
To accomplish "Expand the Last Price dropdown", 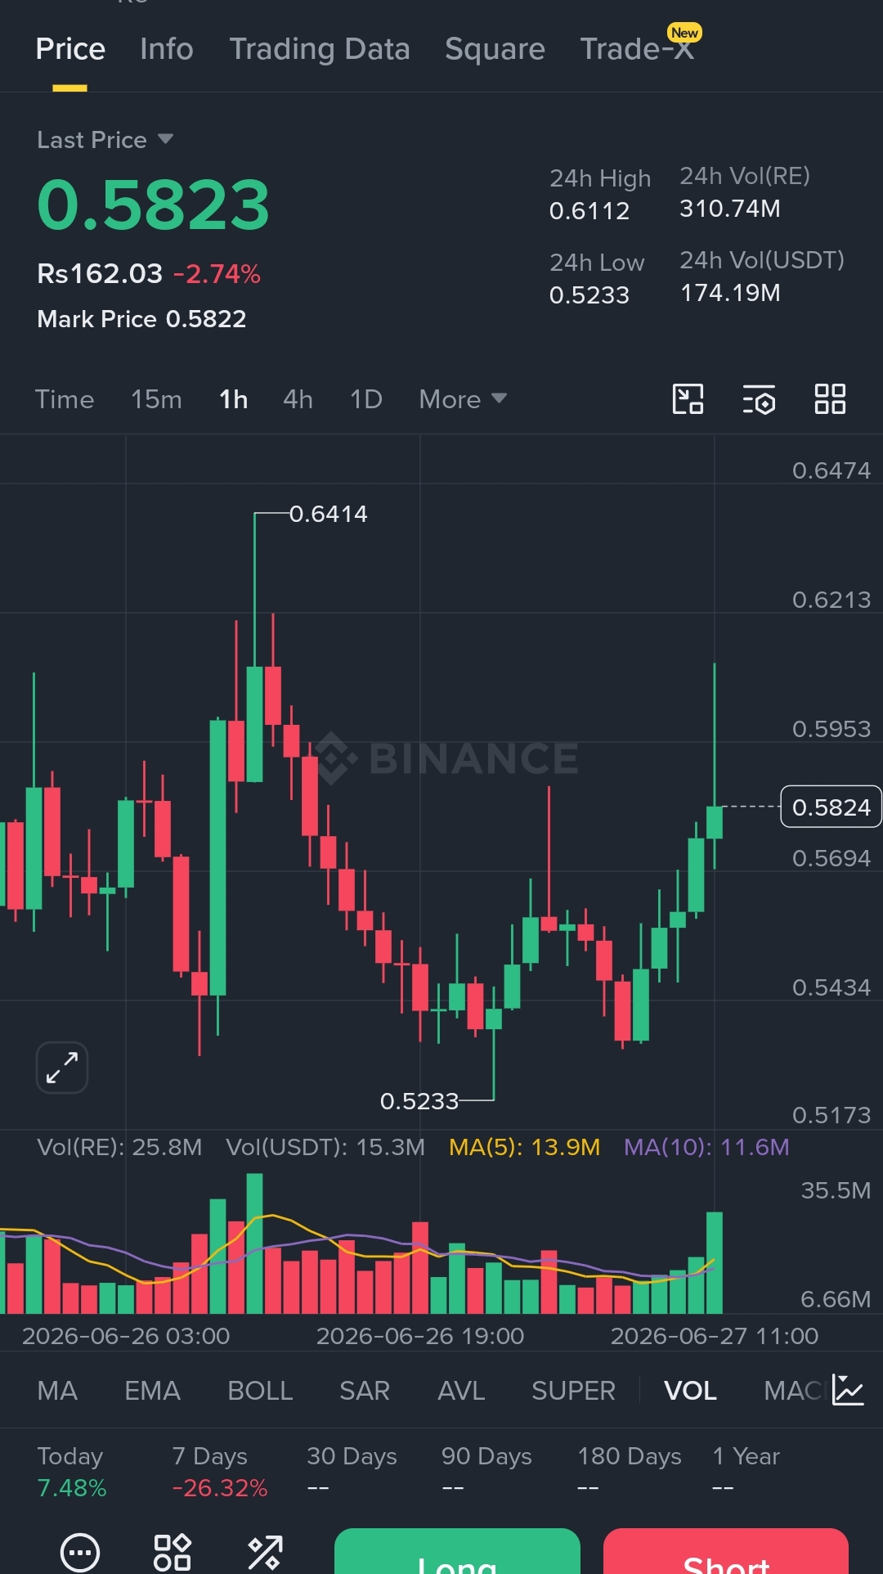I will (105, 140).
